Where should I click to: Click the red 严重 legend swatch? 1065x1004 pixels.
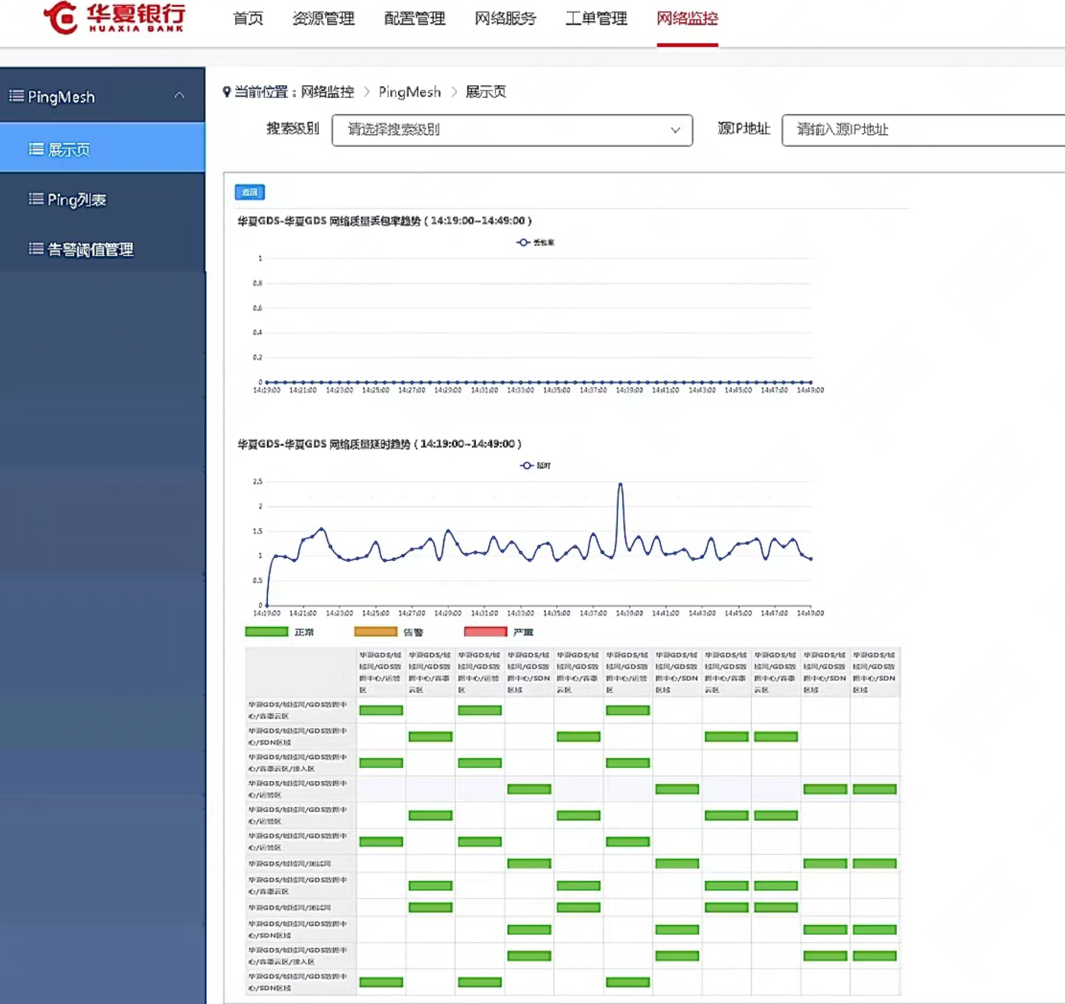485,632
